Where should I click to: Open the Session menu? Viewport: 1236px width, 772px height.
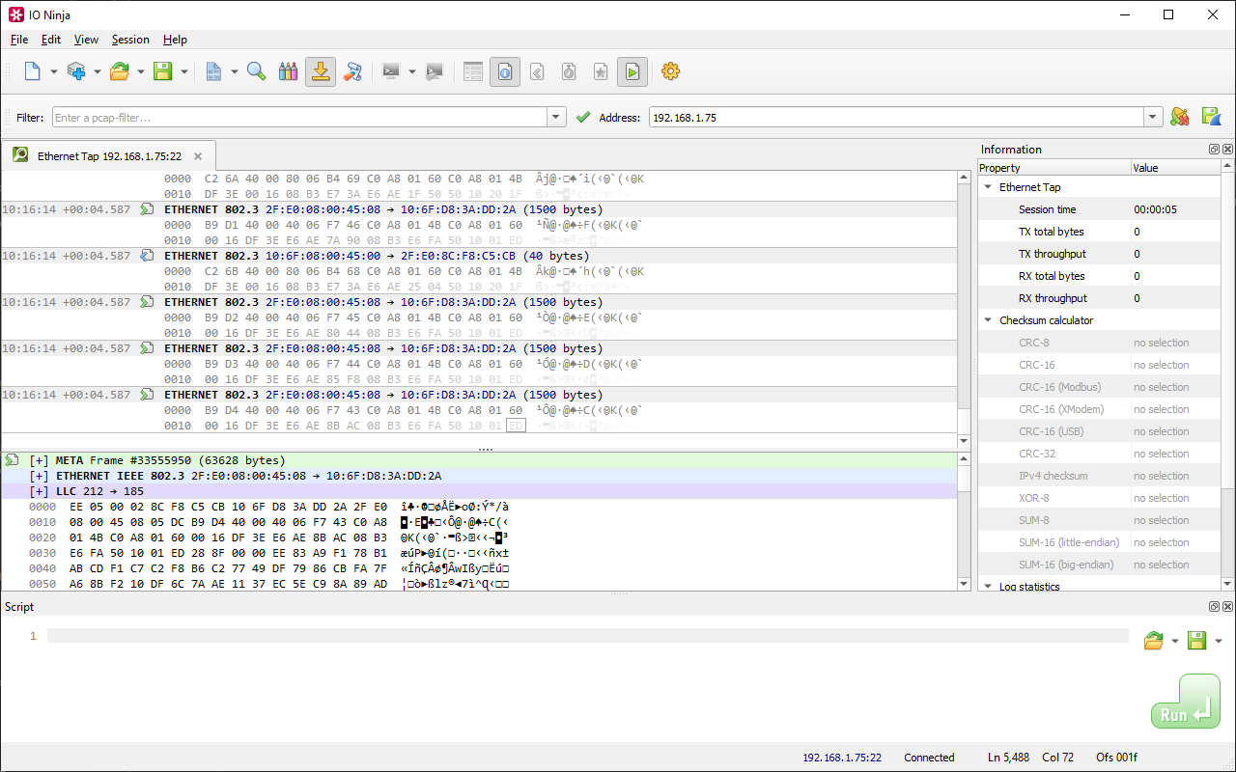130,40
